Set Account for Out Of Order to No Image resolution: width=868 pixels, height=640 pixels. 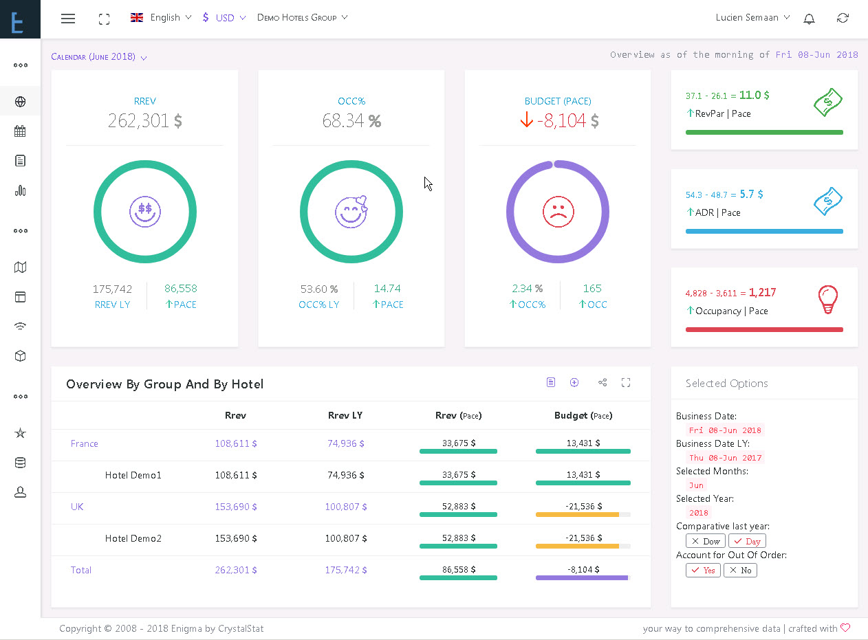click(740, 570)
